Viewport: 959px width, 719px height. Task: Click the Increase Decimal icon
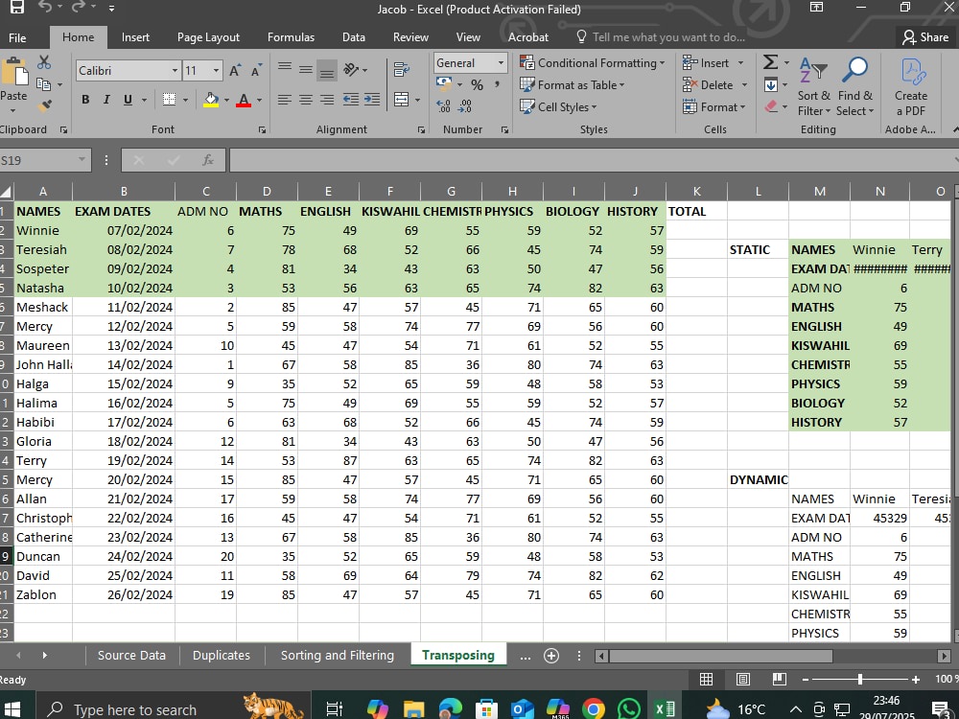click(x=444, y=106)
